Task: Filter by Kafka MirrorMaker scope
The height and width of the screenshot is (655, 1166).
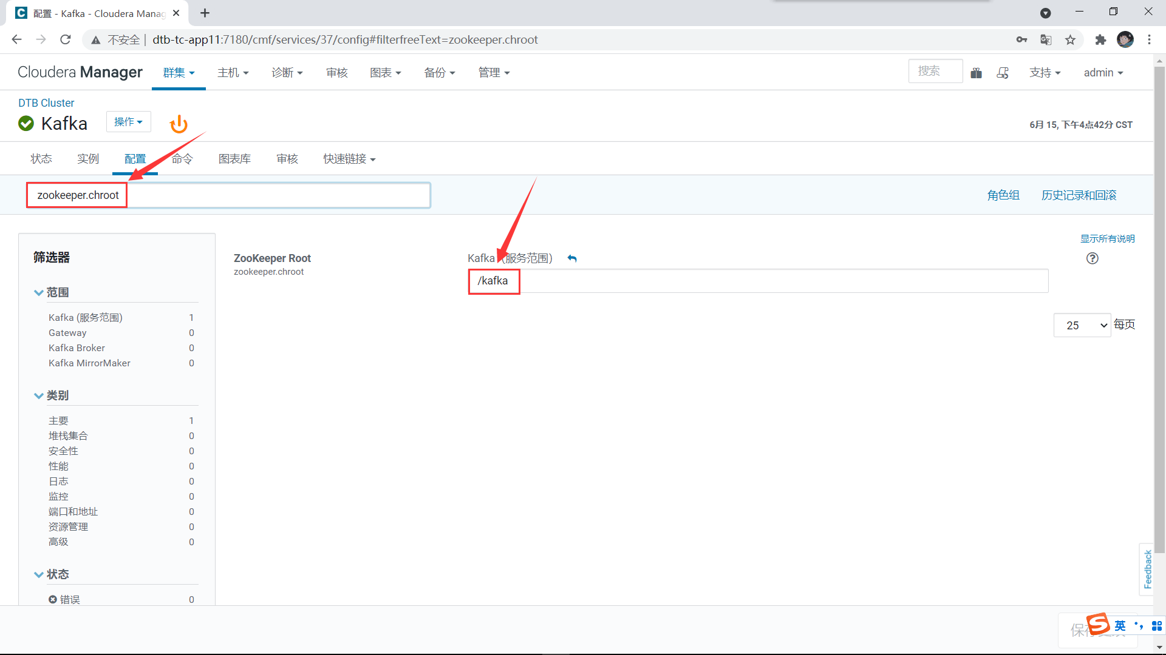Action: [89, 363]
